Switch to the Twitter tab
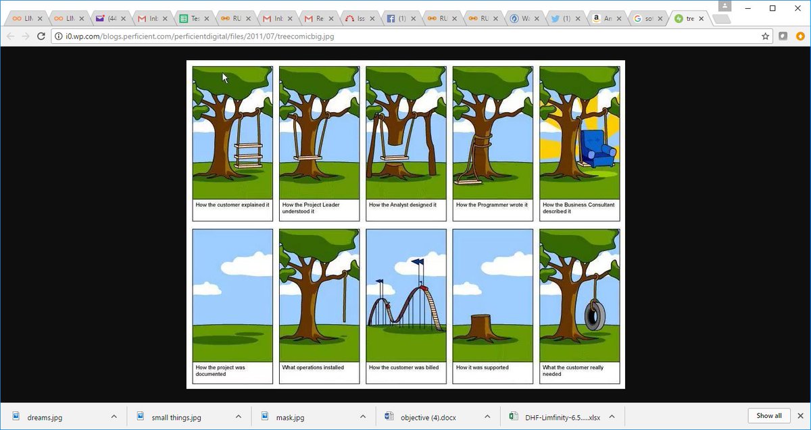Screen dimensions: 811x430 pos(567,19)
